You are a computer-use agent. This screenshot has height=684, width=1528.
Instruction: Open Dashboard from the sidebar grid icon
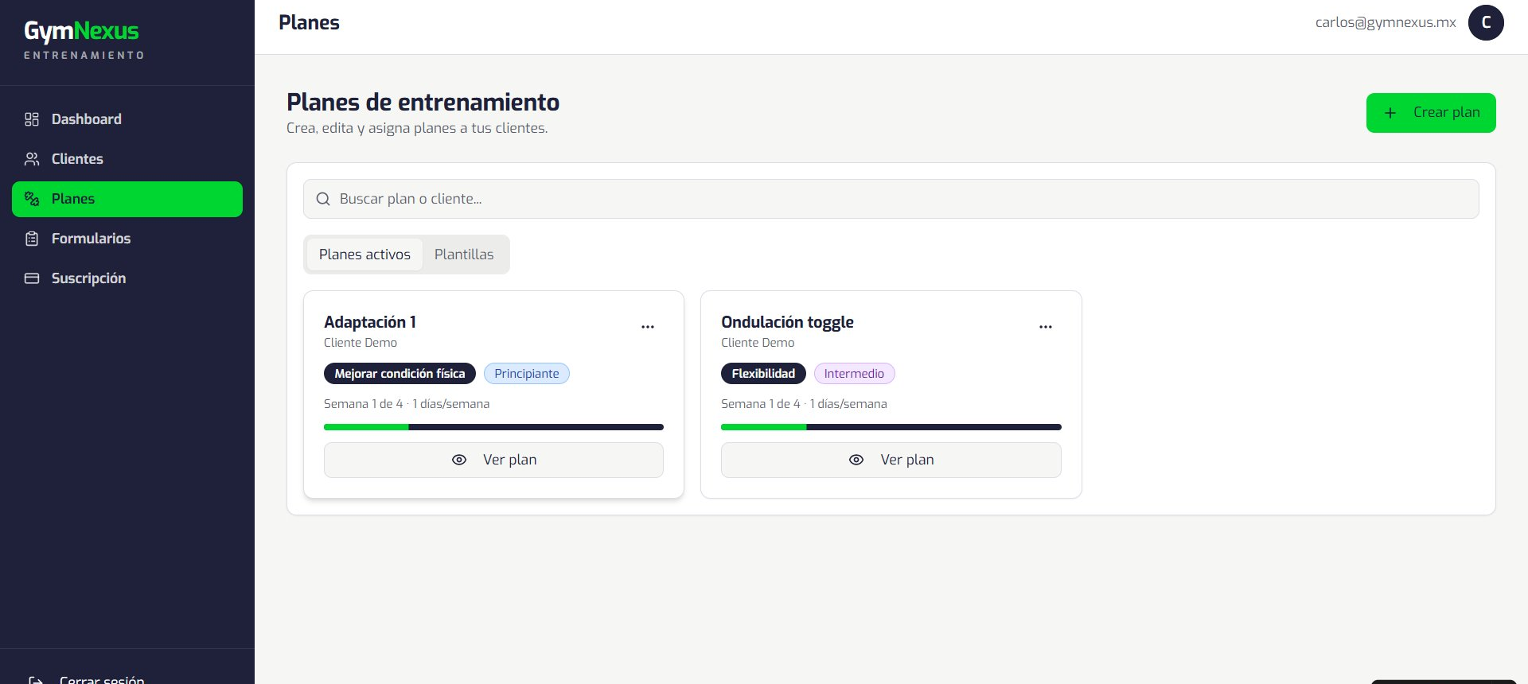32,119
